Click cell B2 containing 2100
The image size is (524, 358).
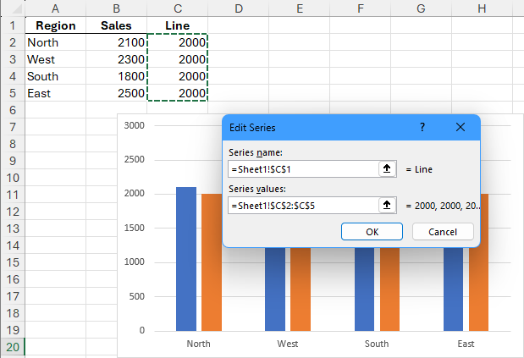[116, 42]
